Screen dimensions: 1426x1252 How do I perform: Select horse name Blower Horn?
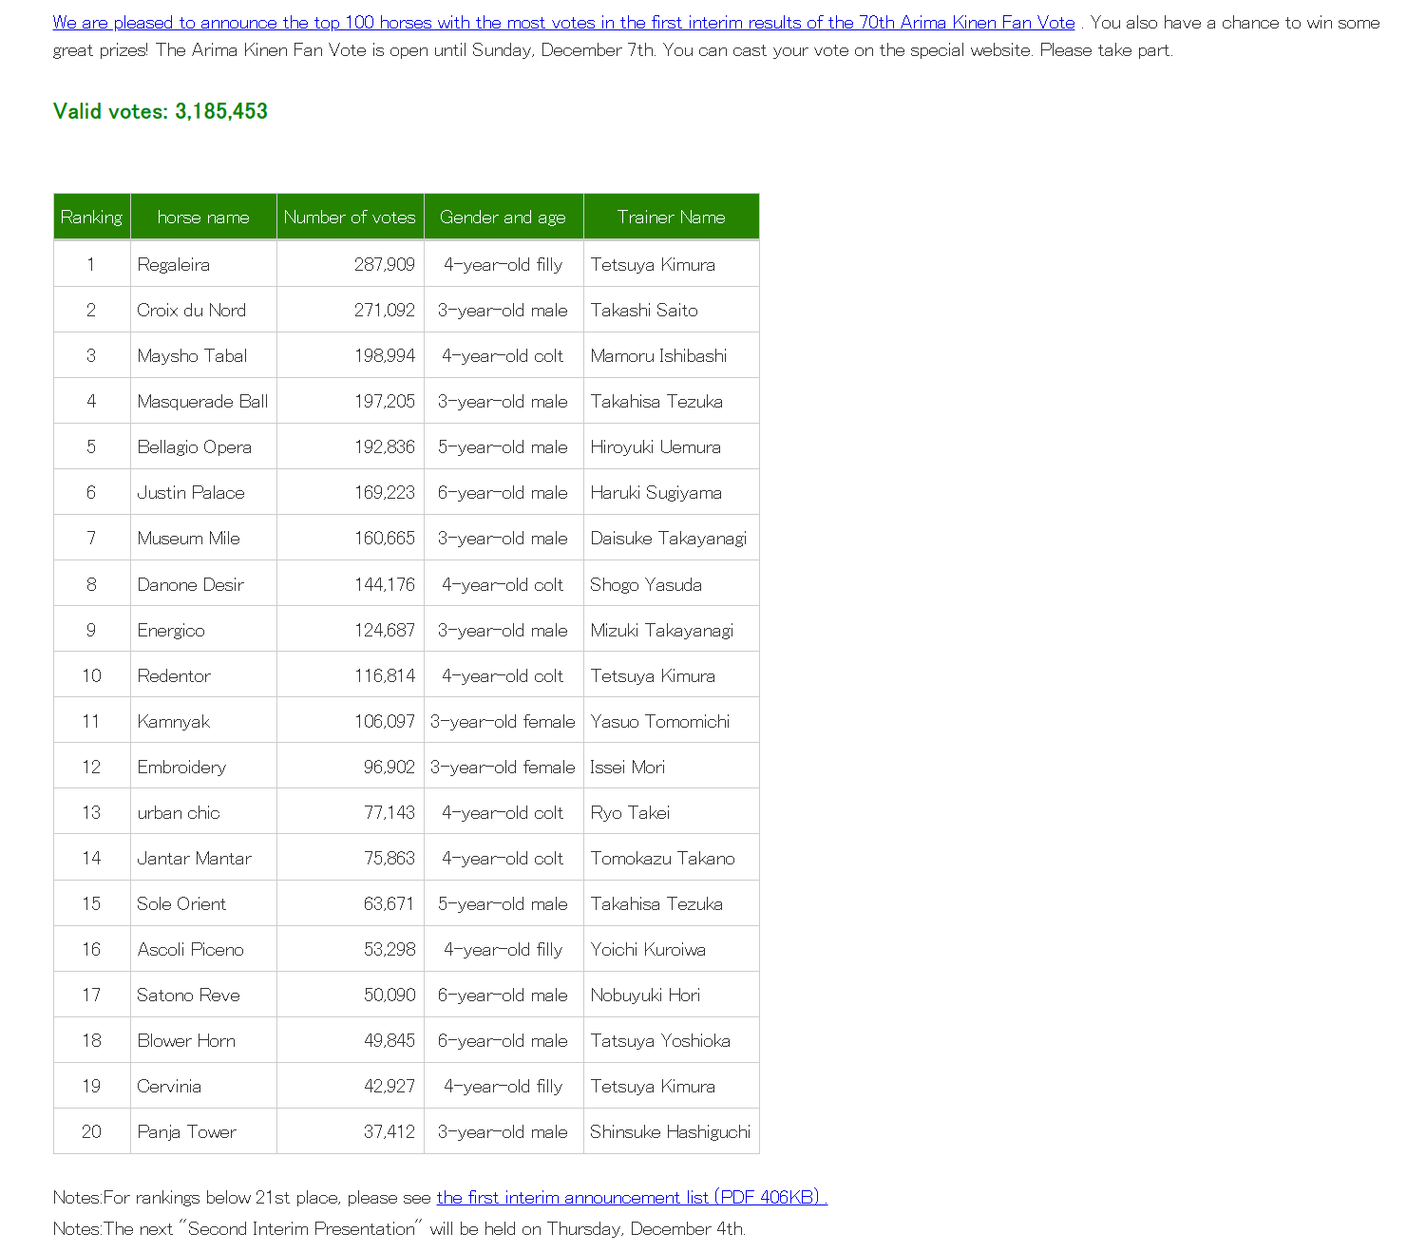coord(186,1040)
